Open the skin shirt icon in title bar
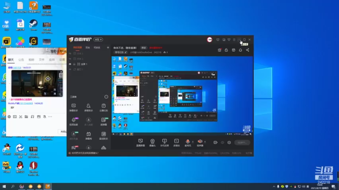The height and width of the screenshot is (190, 339). click(x=229, y=40)
